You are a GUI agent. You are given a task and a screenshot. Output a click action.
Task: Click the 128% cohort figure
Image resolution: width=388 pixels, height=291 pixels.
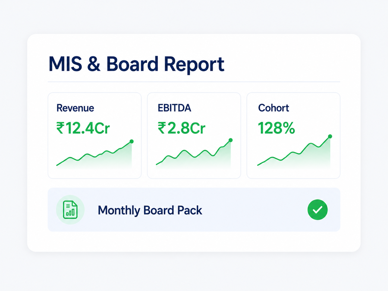[x=276, y=128]
